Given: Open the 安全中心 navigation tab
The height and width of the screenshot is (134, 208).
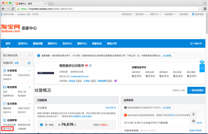Looking at the screenshot, I should (67, 44).
